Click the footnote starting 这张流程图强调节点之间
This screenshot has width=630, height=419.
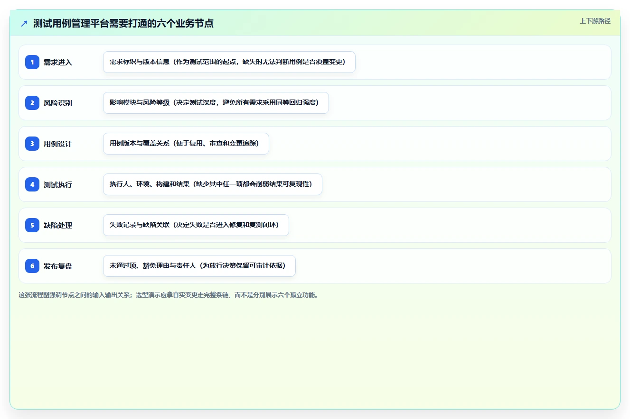pyautogui.click(x=168, y=295)
